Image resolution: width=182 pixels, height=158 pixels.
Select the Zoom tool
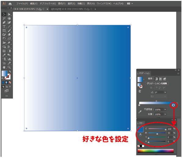(x=9, y=67)
